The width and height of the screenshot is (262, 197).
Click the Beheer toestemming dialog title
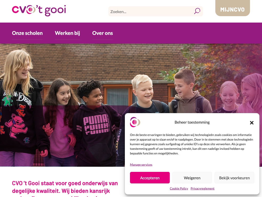coord(192,122)
